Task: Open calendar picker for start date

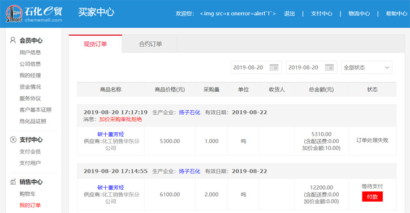Action: (x=274, y=67)
